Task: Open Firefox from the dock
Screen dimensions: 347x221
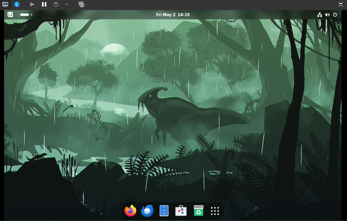Action: coord(130,211)
